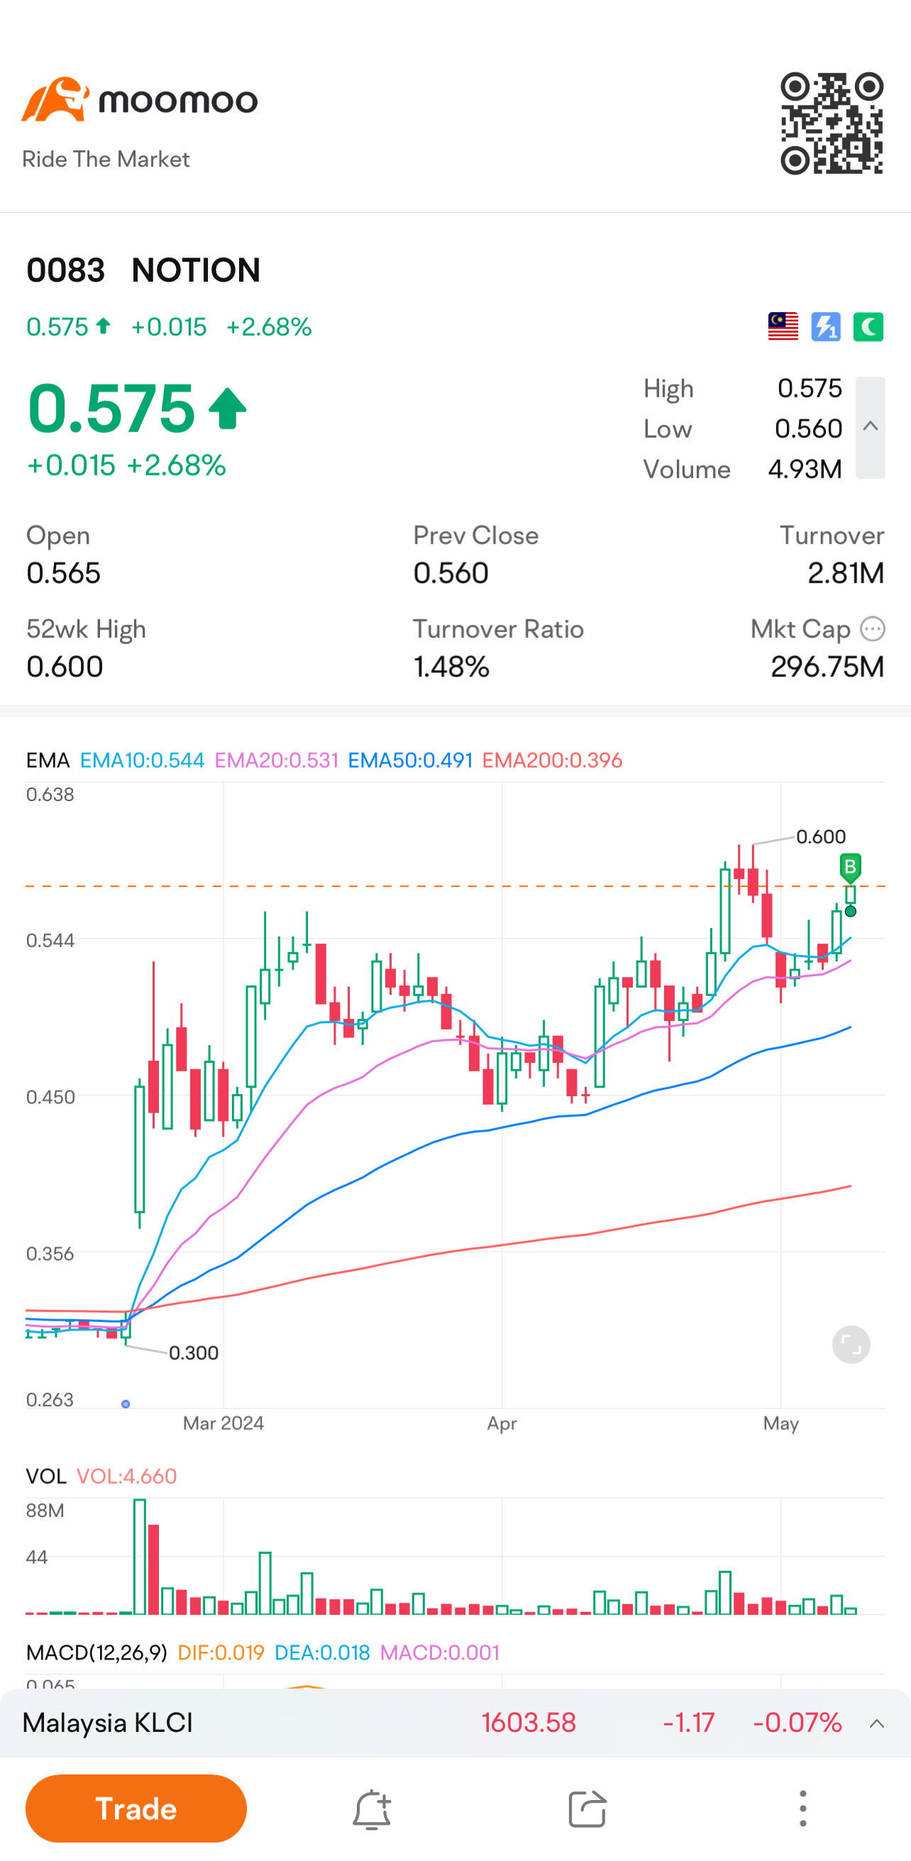Screen dimensions: 911x1861
Task: Expand chart to fullscreen
Action: (x=851, y=1344)
